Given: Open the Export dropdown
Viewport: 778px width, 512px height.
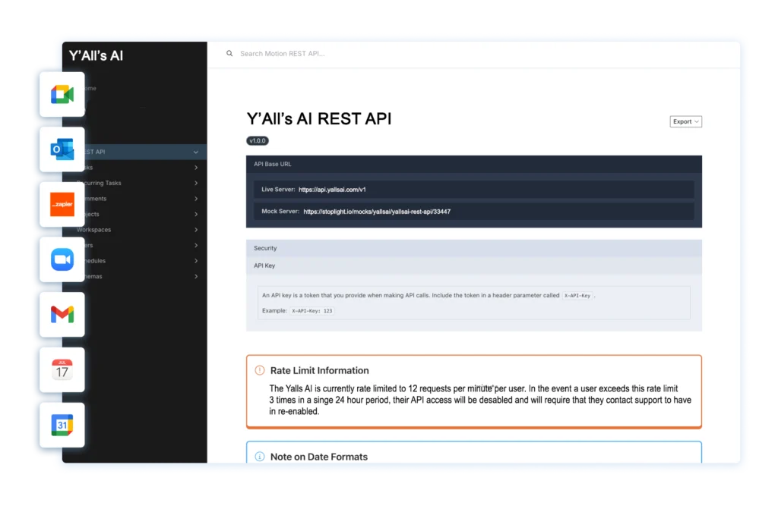Looking at the screenshot, I should [x=684, y=121].
